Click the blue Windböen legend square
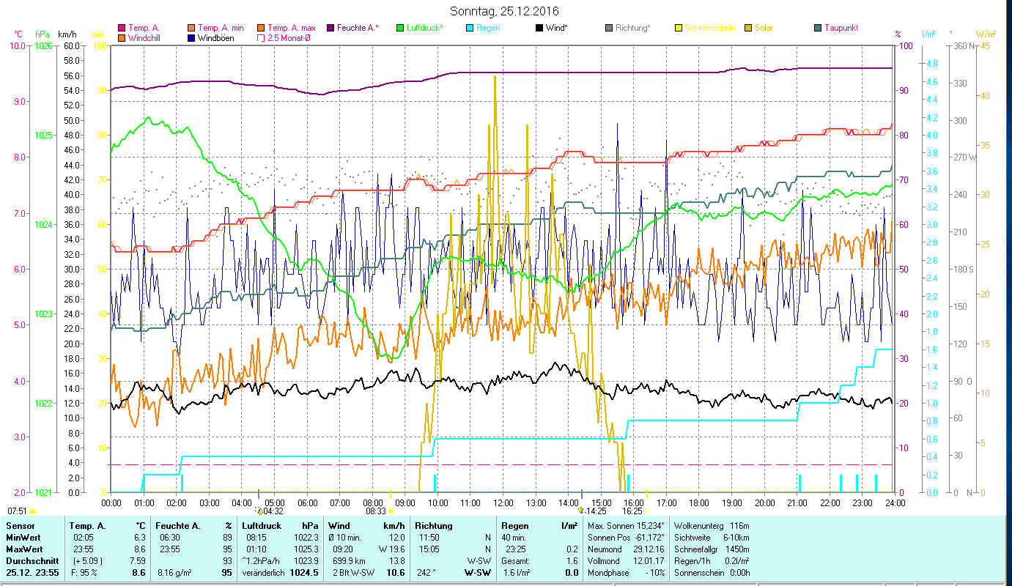The height and width of the screenshot is (586, 1012). (192, 38)
